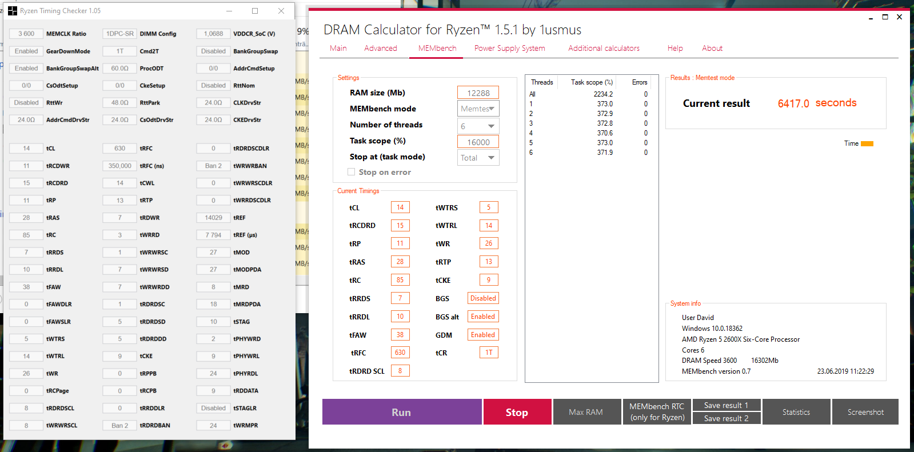Click the tRDRDBAN Ban 2 value
914x452 pixels.
(120, 425)
